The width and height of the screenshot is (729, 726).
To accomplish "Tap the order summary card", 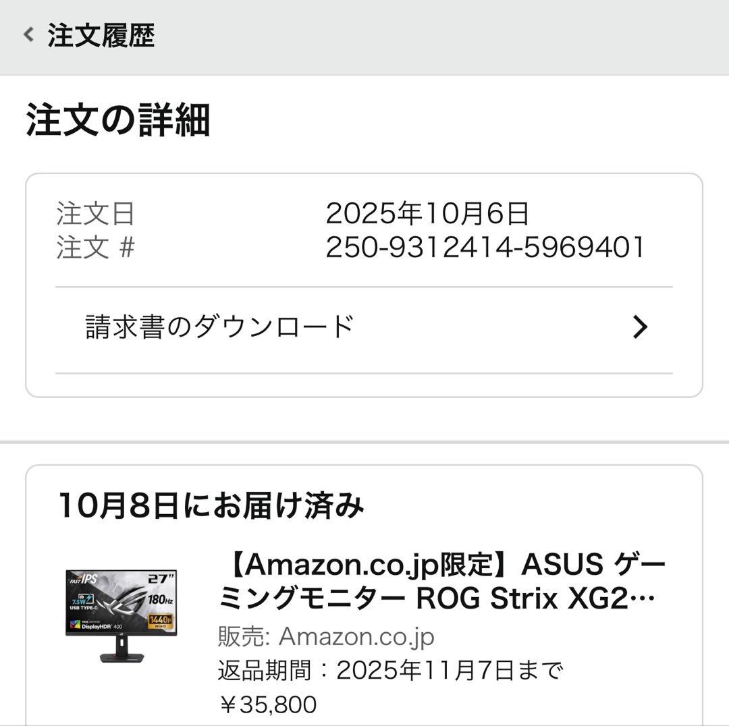I will point(364,283).
